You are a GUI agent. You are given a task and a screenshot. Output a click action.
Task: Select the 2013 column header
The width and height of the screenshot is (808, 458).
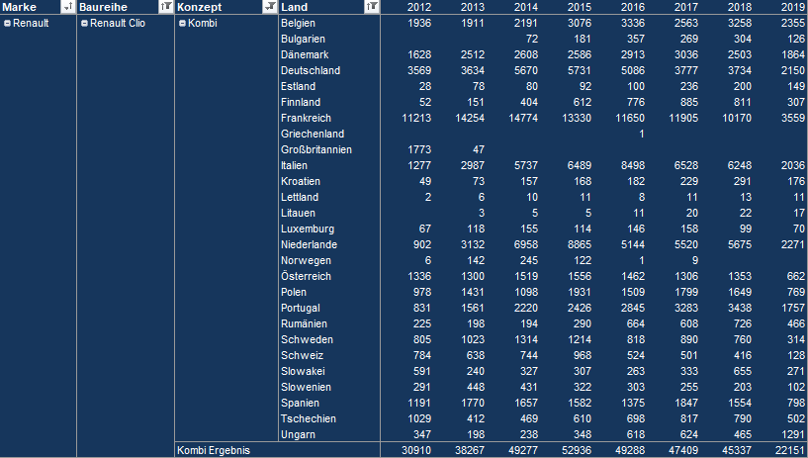click(473, 7)
